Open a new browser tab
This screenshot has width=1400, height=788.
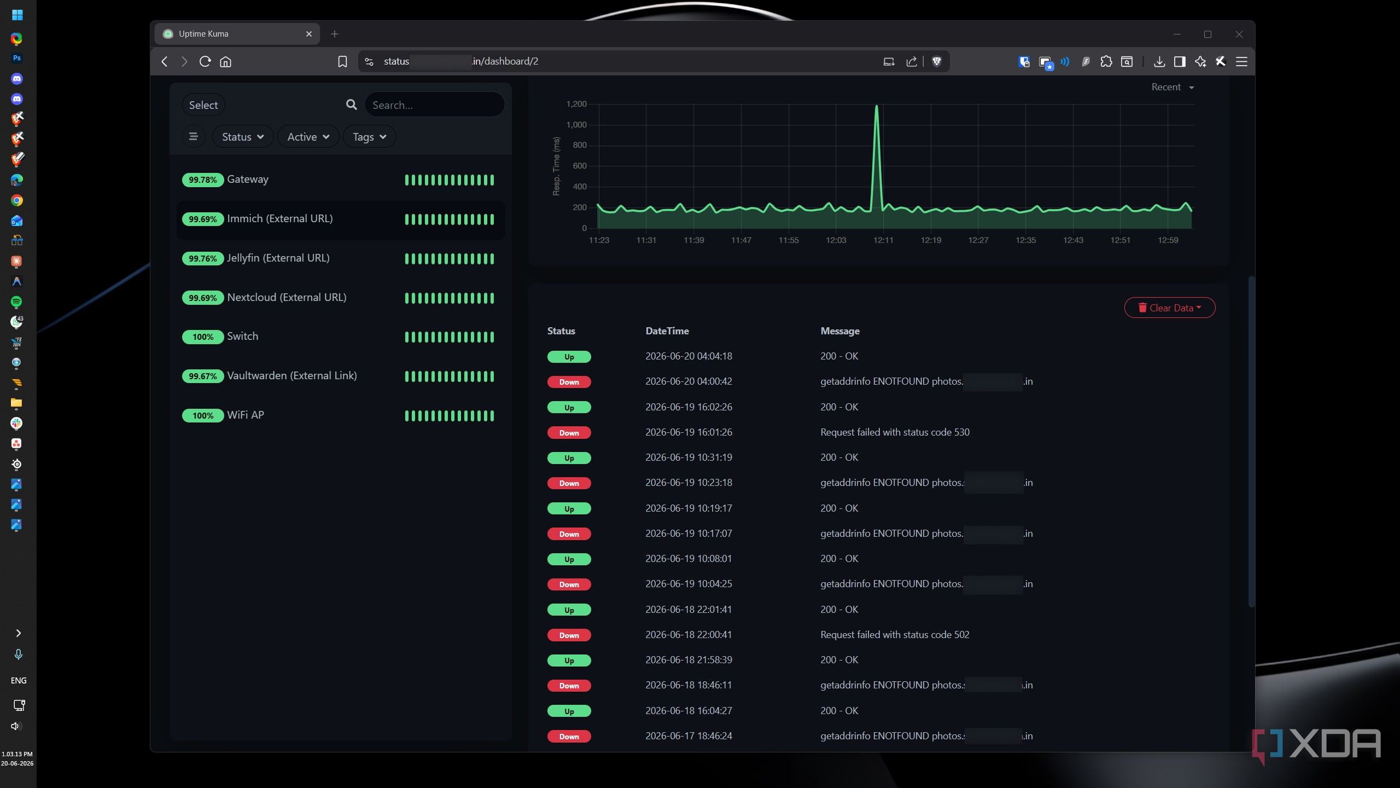[335, 34]
